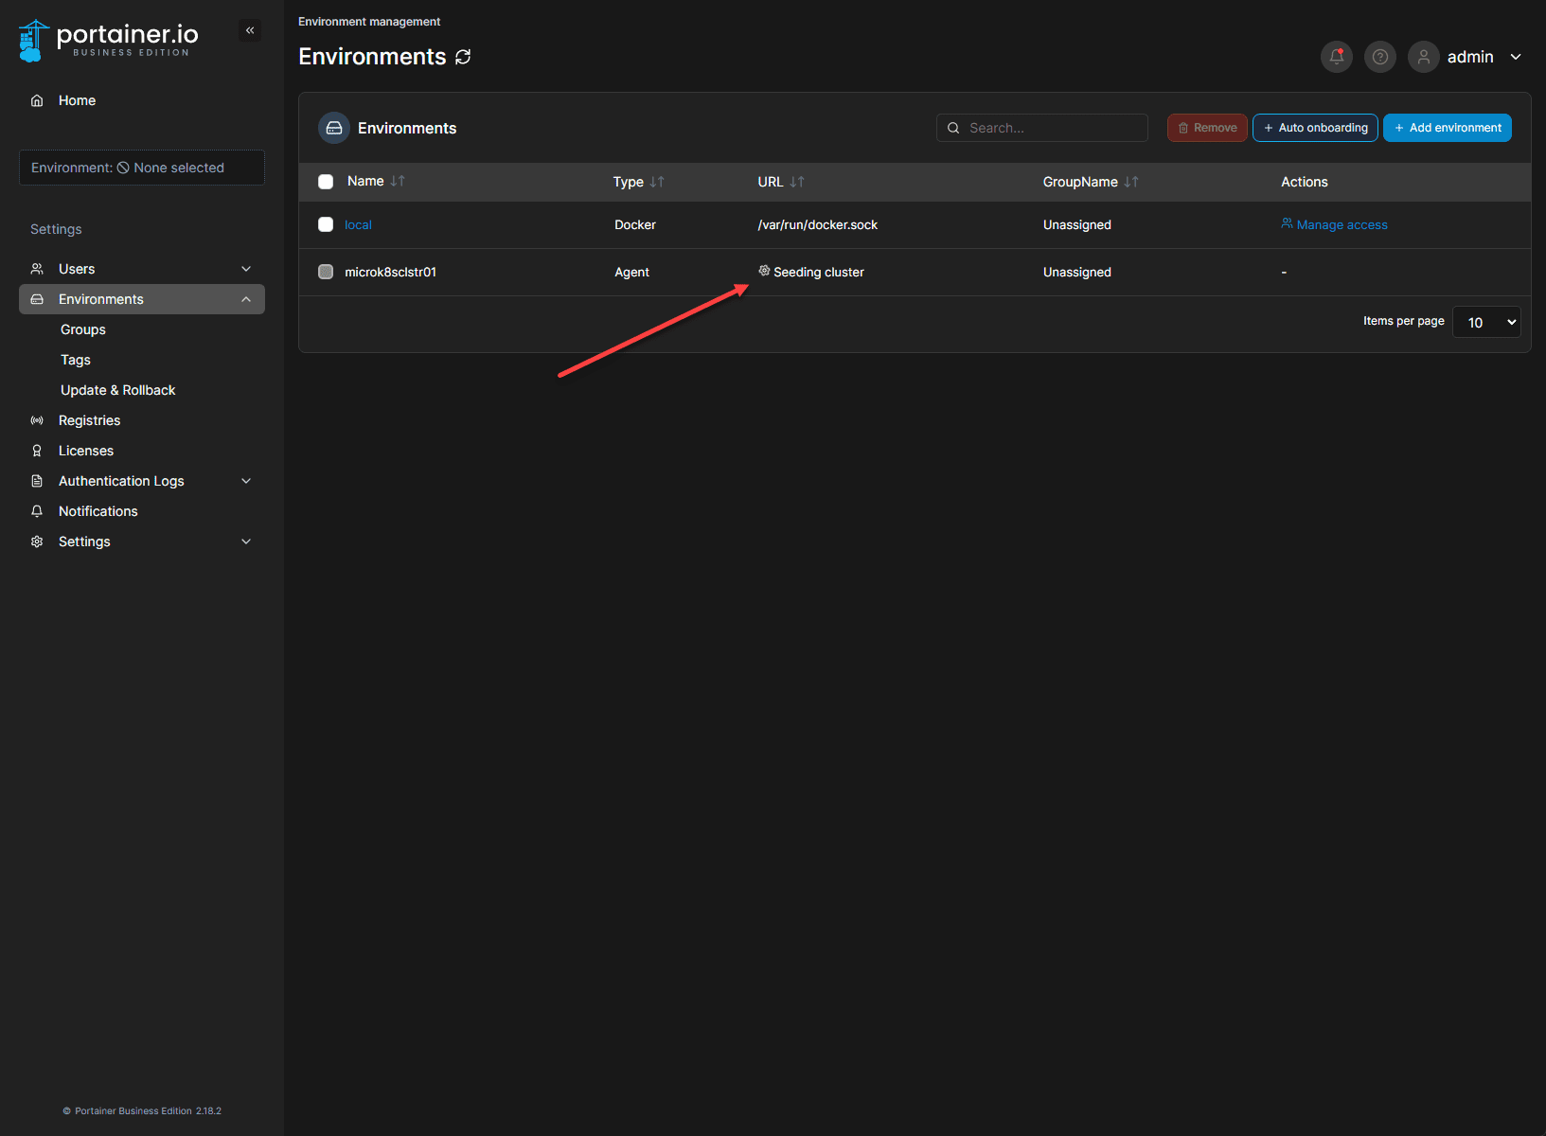Open Manage access link for local

(x=1341, y=224)
